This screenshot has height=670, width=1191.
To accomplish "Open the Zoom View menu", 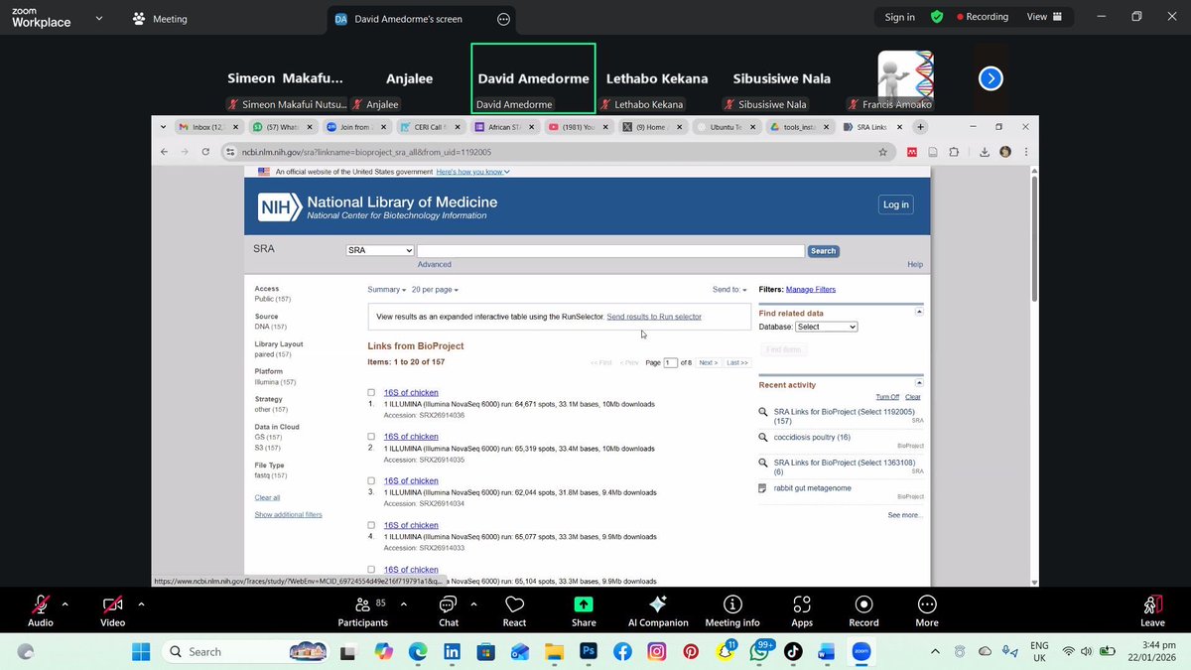I will click(x=1044, y=17).
